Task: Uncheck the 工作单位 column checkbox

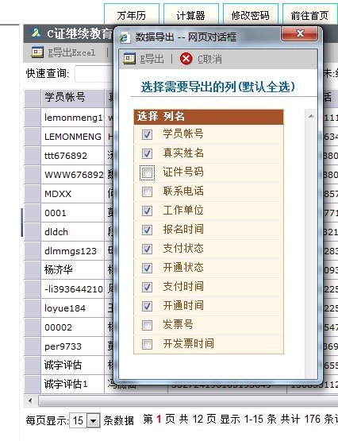Action: 147,211
